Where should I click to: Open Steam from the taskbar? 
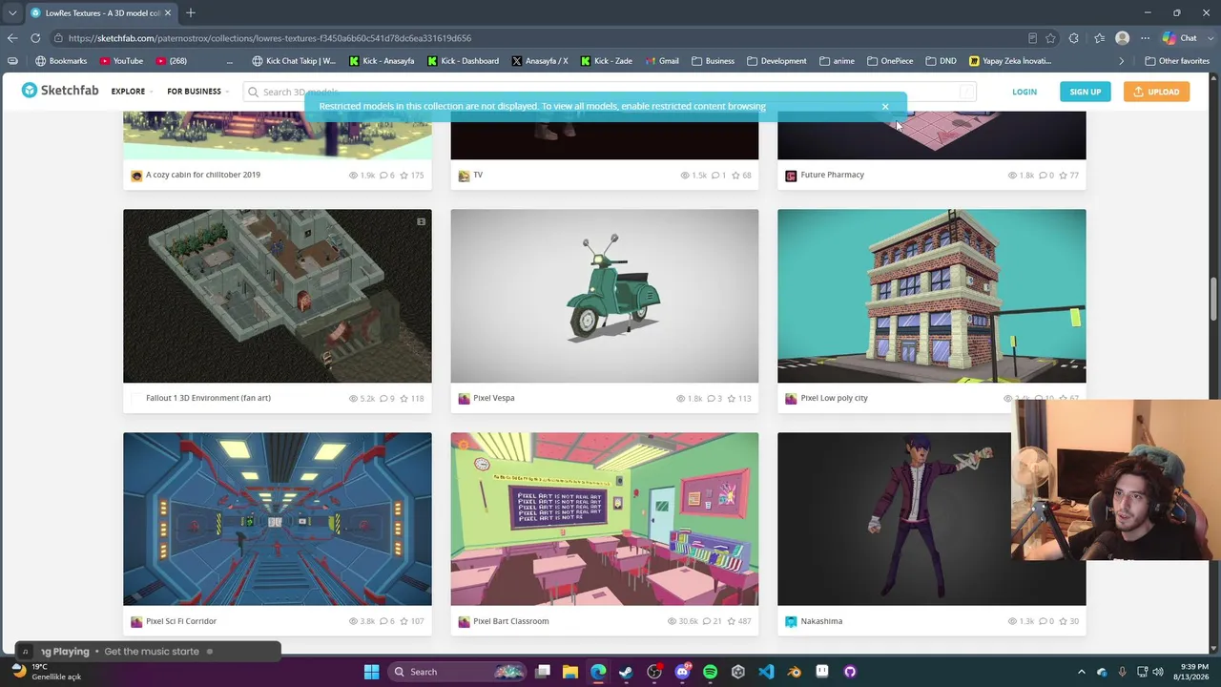click(x=626, y=672)
